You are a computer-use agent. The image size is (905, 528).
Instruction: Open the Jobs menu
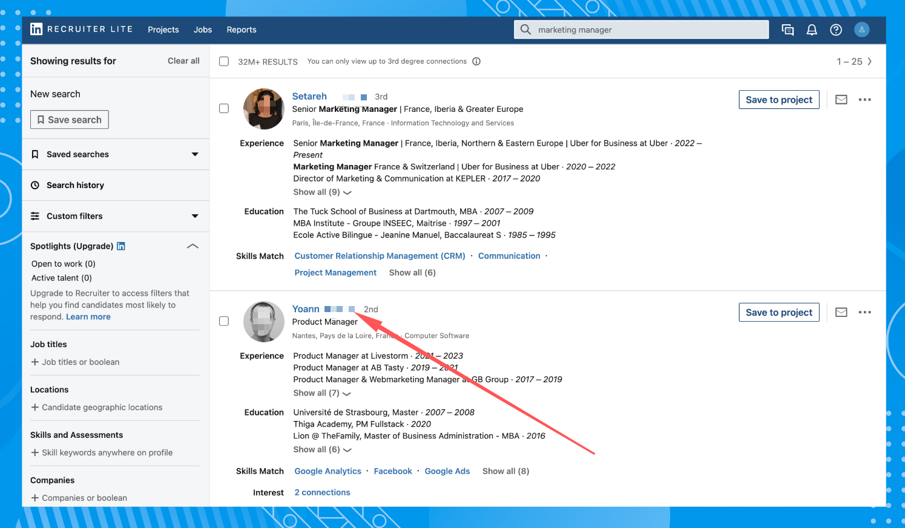(203, 30)
